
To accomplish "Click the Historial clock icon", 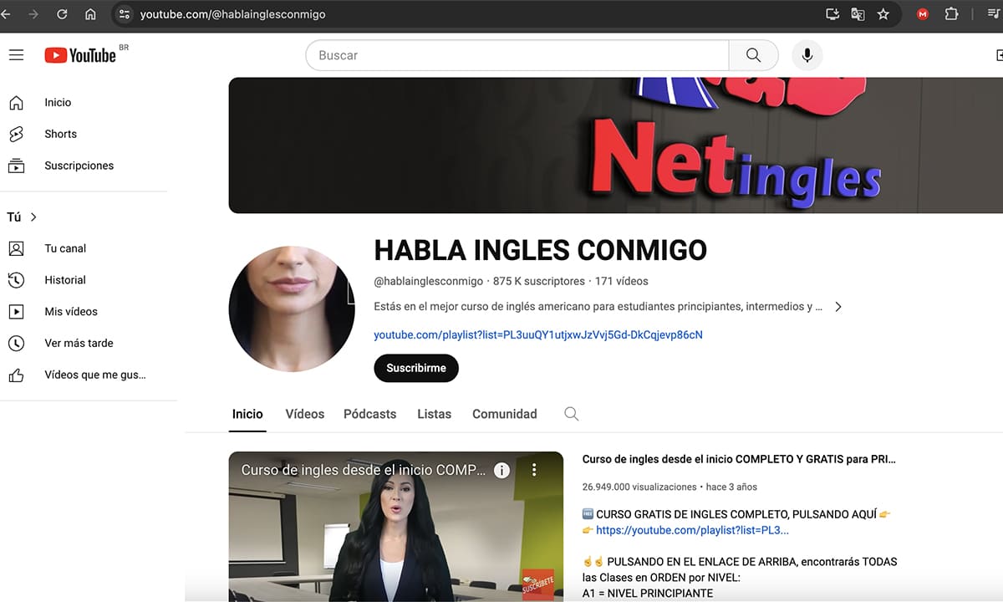I will point(16,280).
